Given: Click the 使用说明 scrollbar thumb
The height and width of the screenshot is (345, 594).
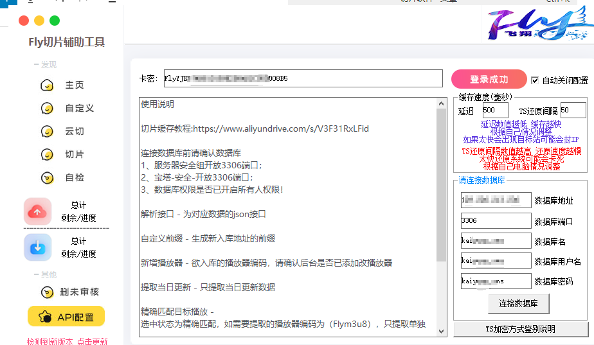Looking at the screenshot, I should pyautogui.click(x=442, y=185).
